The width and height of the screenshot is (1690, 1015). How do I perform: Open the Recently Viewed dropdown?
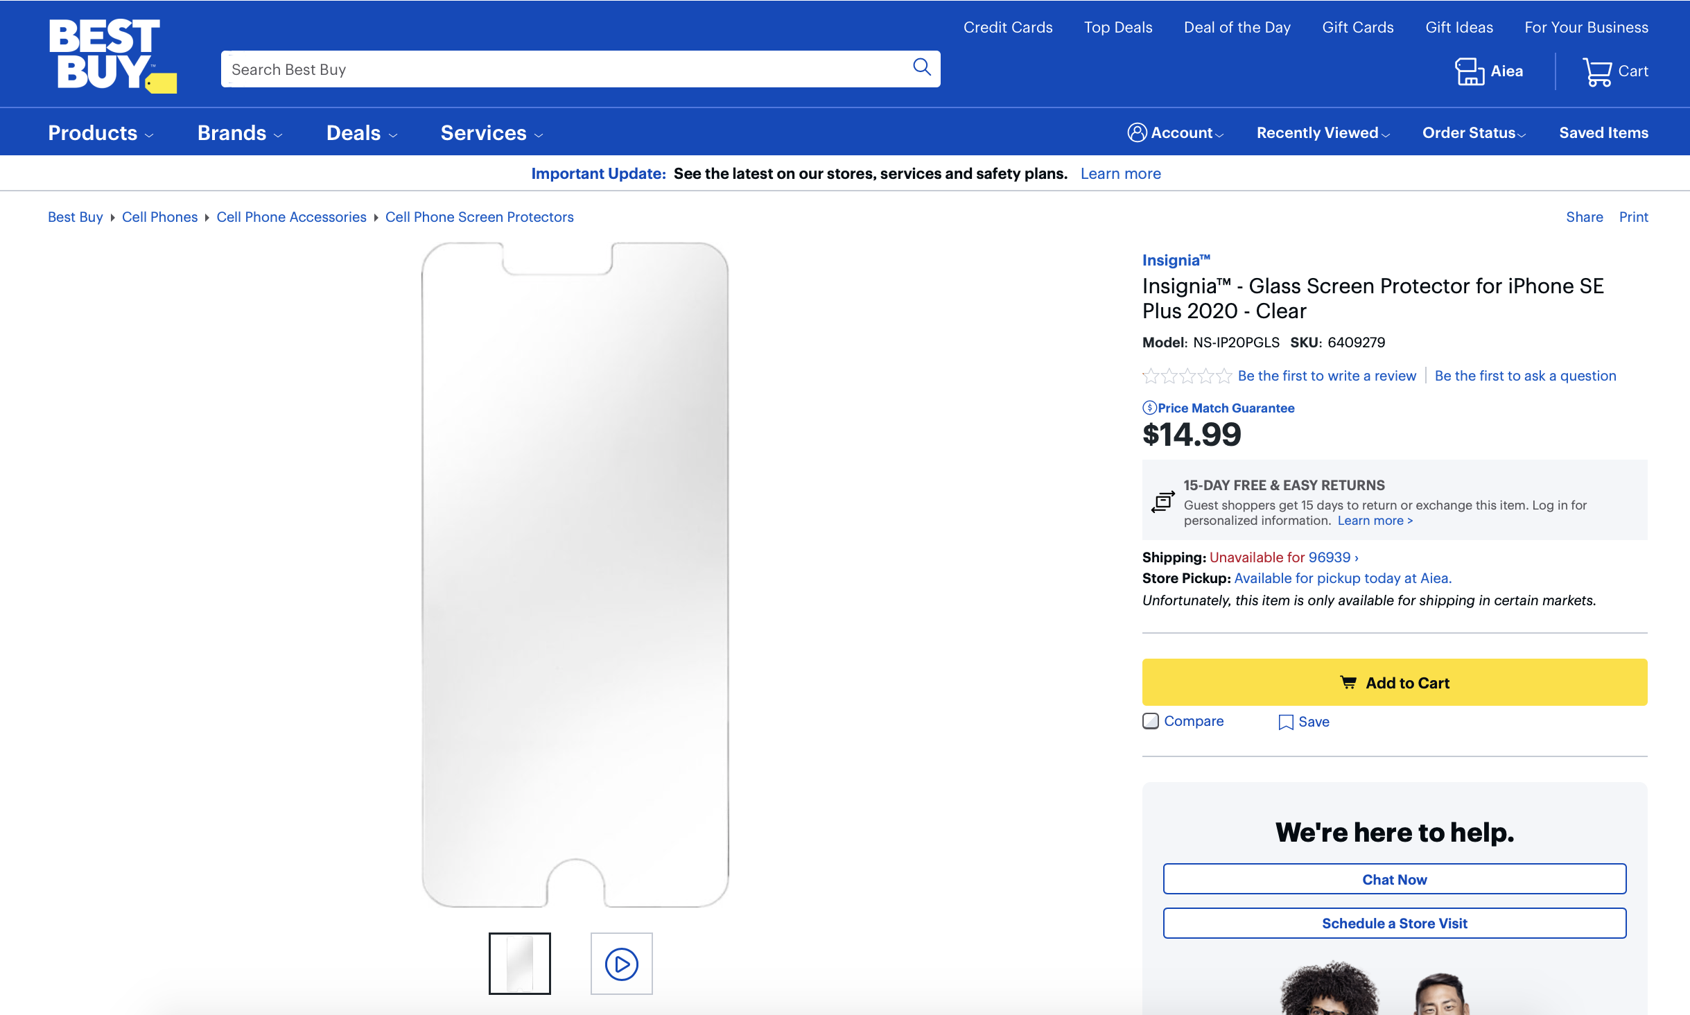pos(1323,132)
